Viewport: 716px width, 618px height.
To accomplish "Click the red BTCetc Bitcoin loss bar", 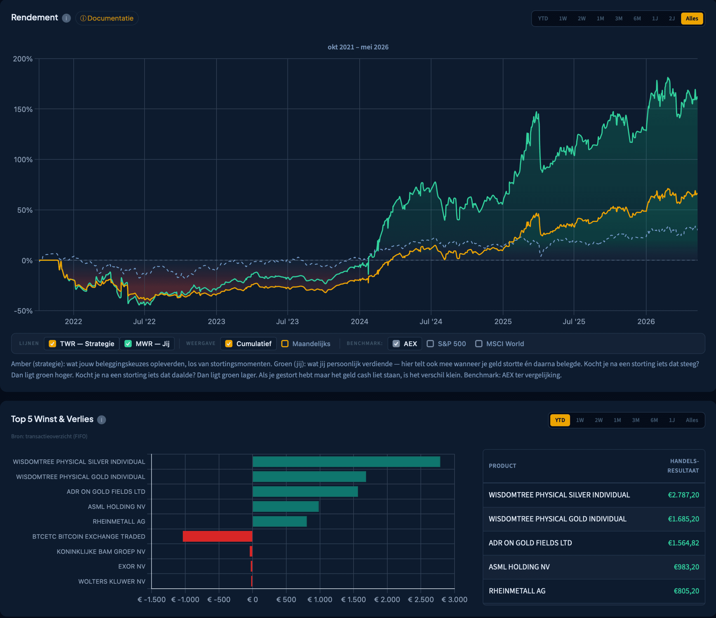I will (218, 536).
